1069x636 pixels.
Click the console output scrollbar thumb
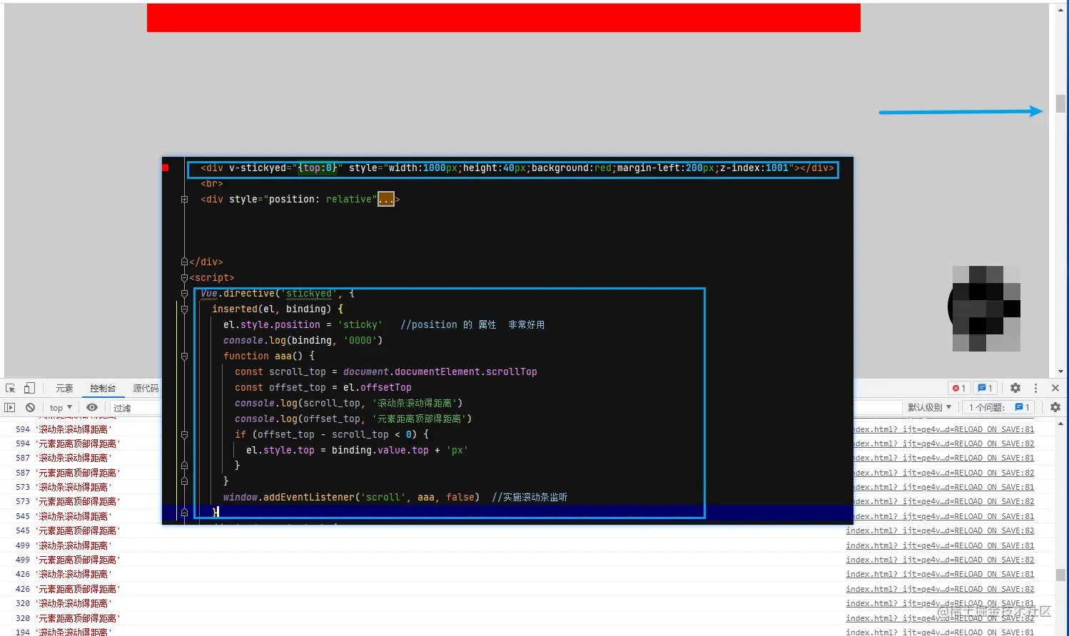click(1060, 575)
